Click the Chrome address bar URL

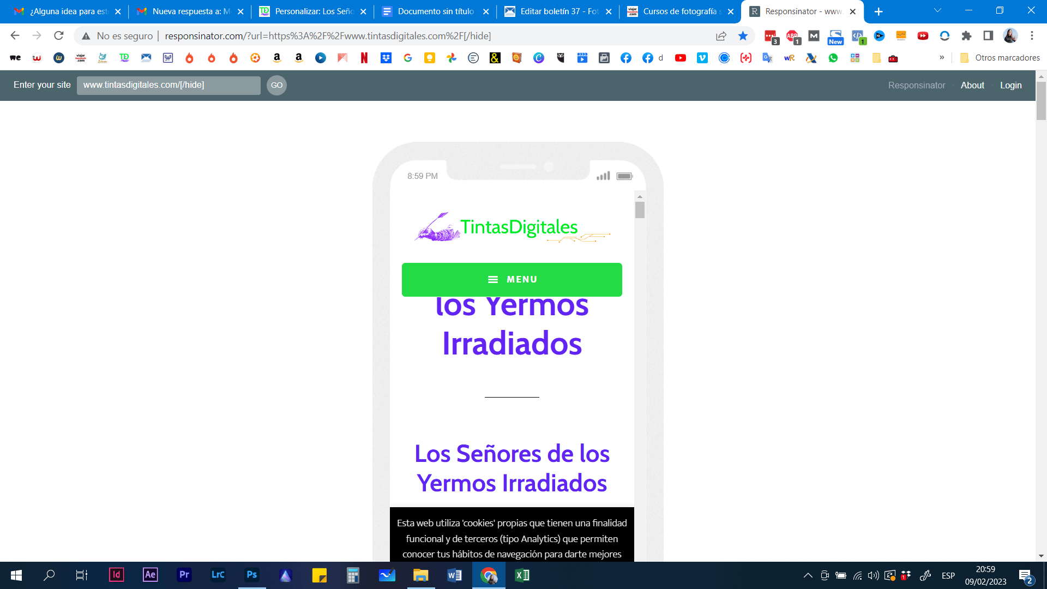point(328,36)
